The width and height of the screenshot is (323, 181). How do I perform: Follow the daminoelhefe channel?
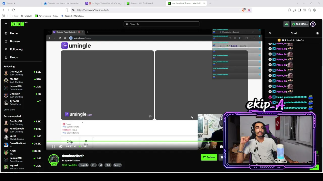(209, 157)
